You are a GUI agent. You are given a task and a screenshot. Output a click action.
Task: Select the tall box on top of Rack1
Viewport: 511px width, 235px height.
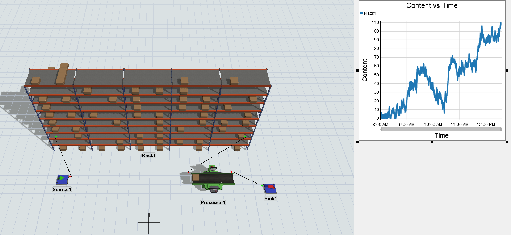click(x=62, y=74)
